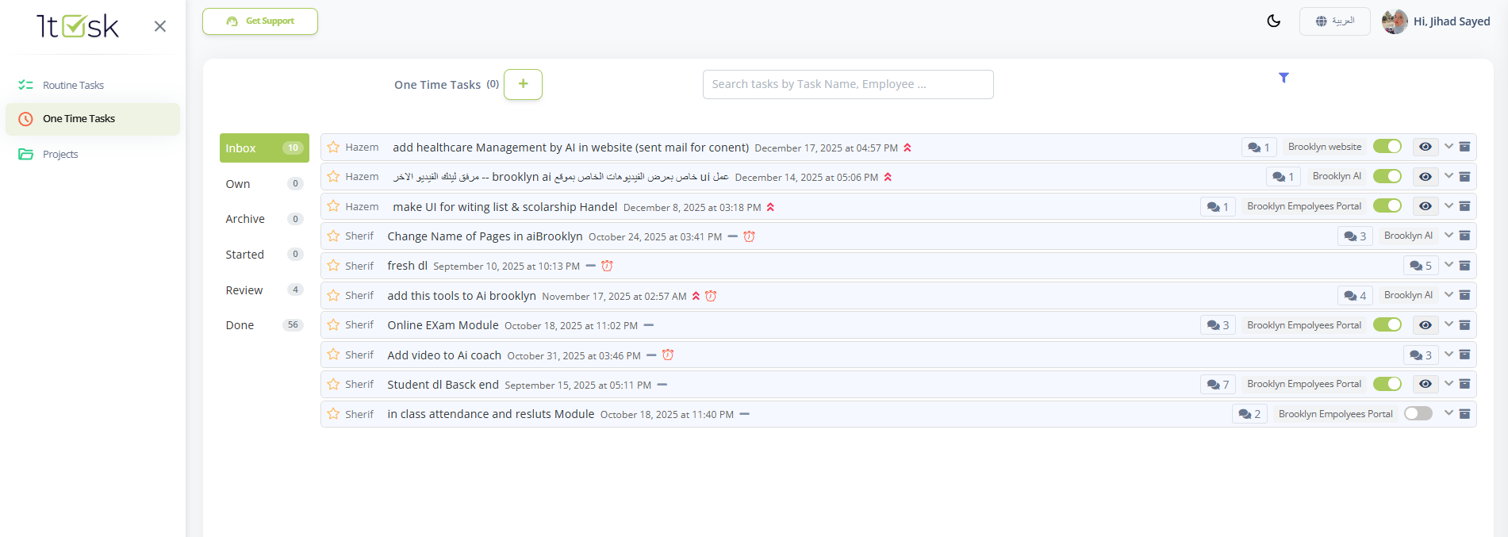
Task: Open comments on 'Student dl Basck end'
Action: pos(1218,385)
